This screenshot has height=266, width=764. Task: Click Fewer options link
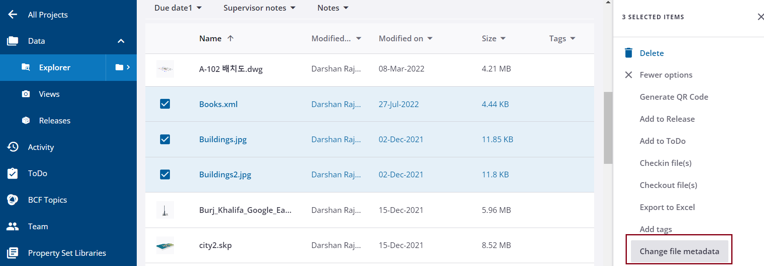(666, 75)
